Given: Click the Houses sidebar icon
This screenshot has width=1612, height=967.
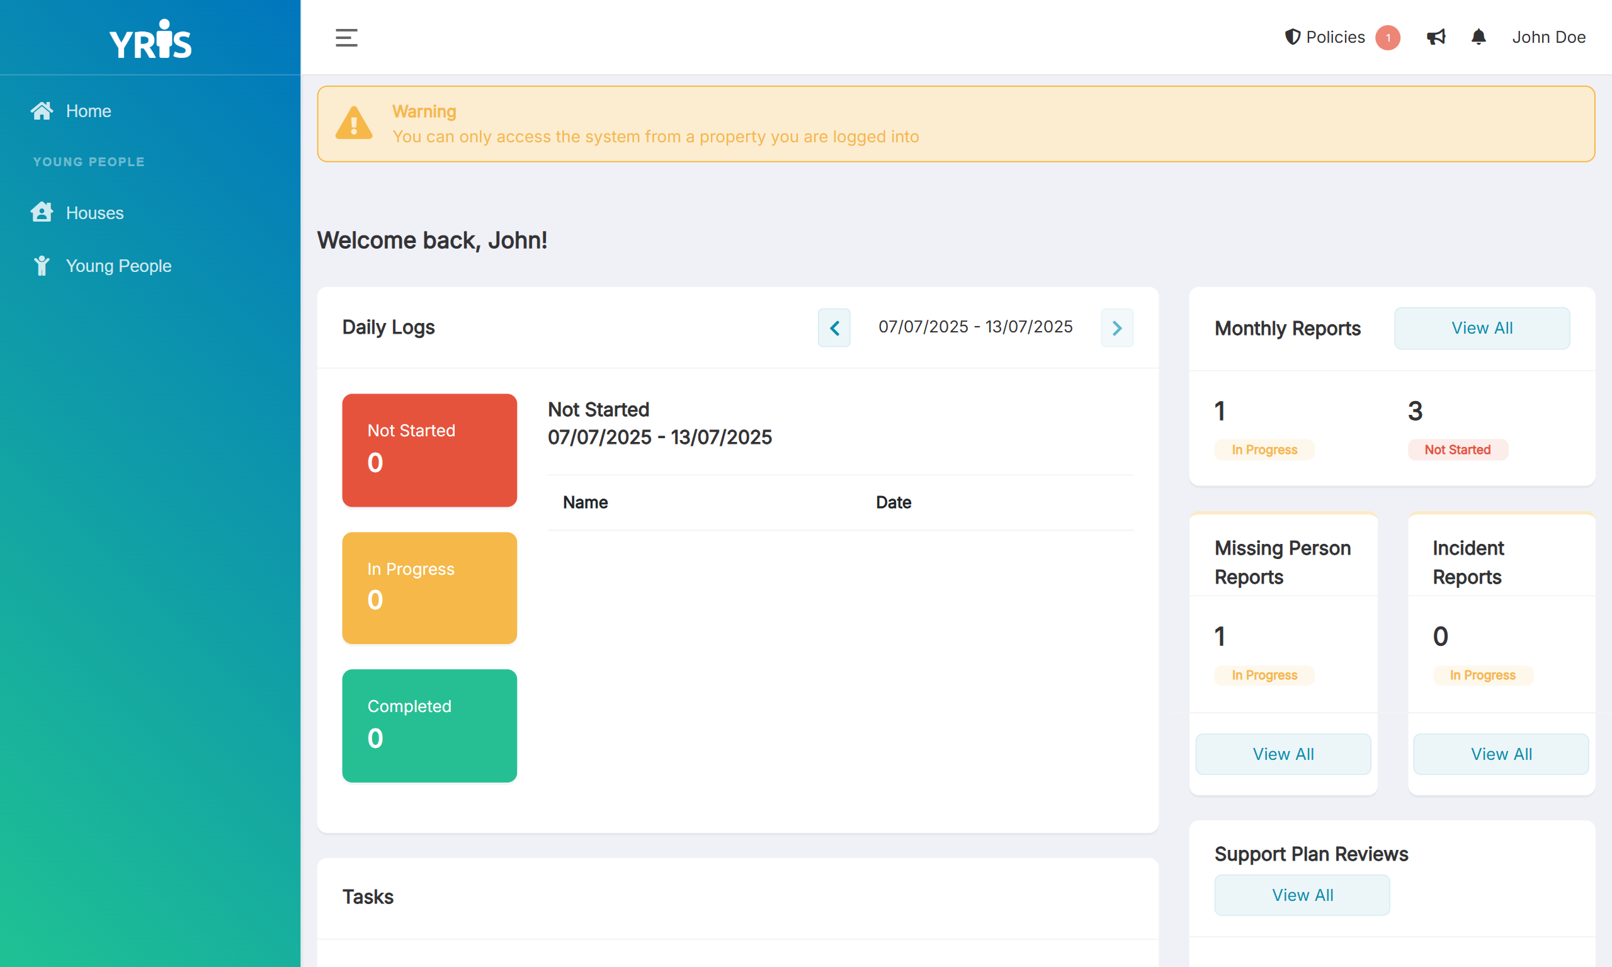Looking at the screenshot, I should point(42,212).
